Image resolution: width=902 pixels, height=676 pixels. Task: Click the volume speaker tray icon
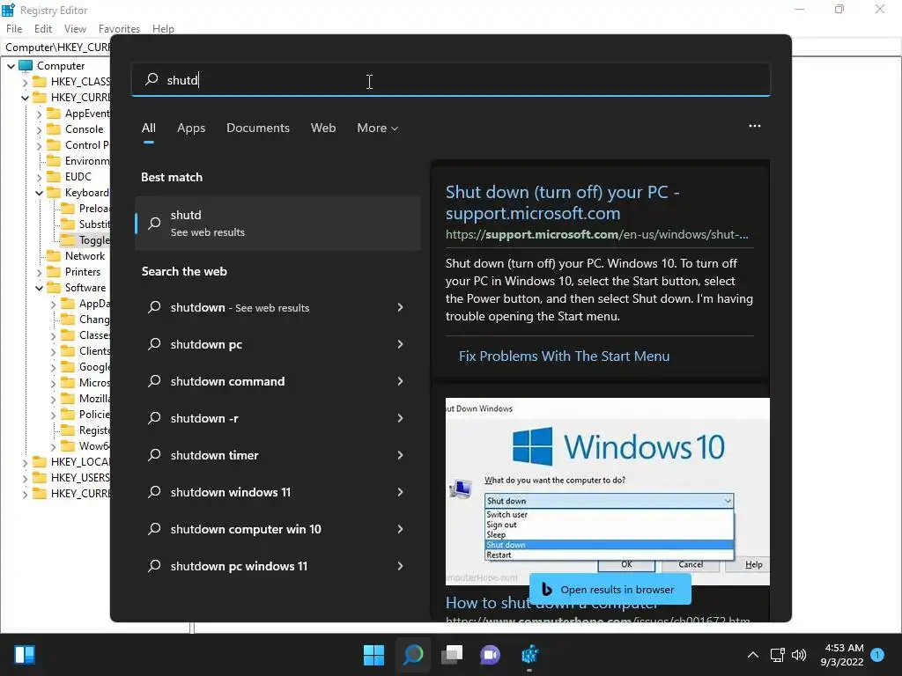click(x=799, y=655)
